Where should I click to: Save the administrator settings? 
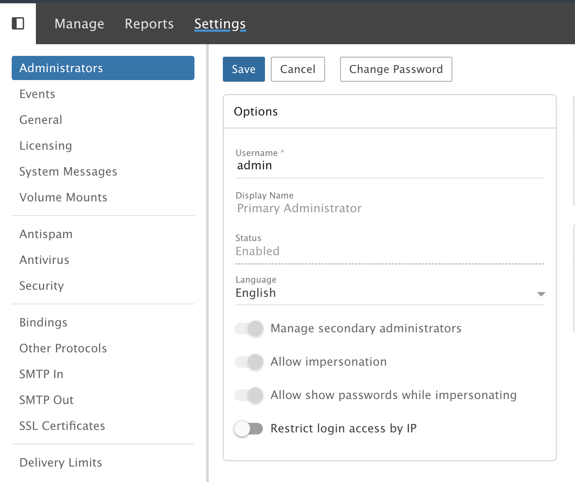click(244, 69)
